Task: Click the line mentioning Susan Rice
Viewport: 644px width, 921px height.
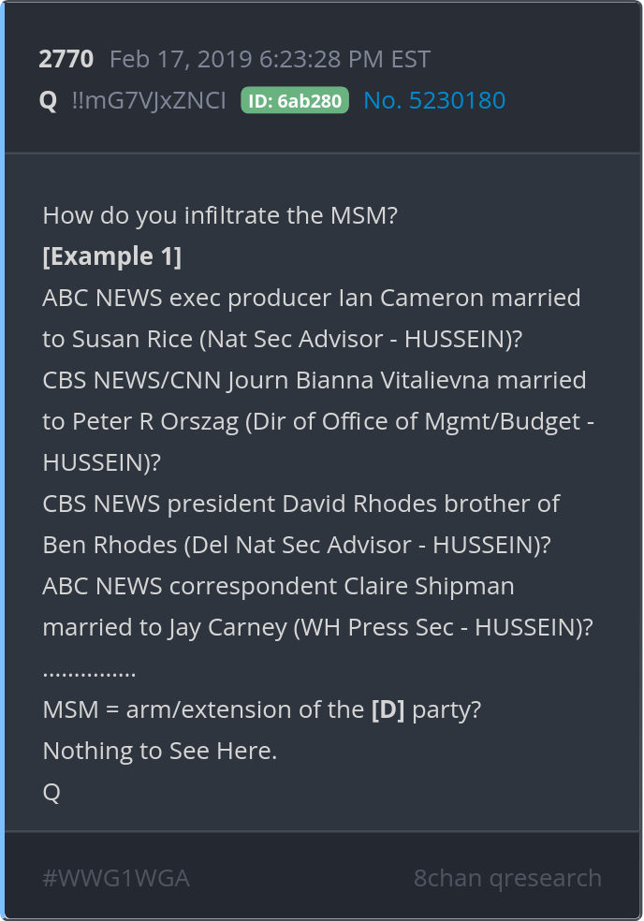Action: pos(282,339)
